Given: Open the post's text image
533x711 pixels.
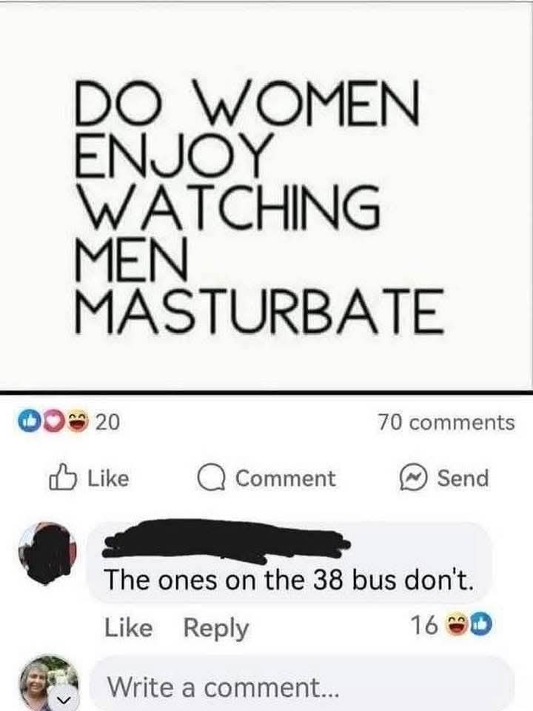Looking at the screenshot, I should [266, 195].
